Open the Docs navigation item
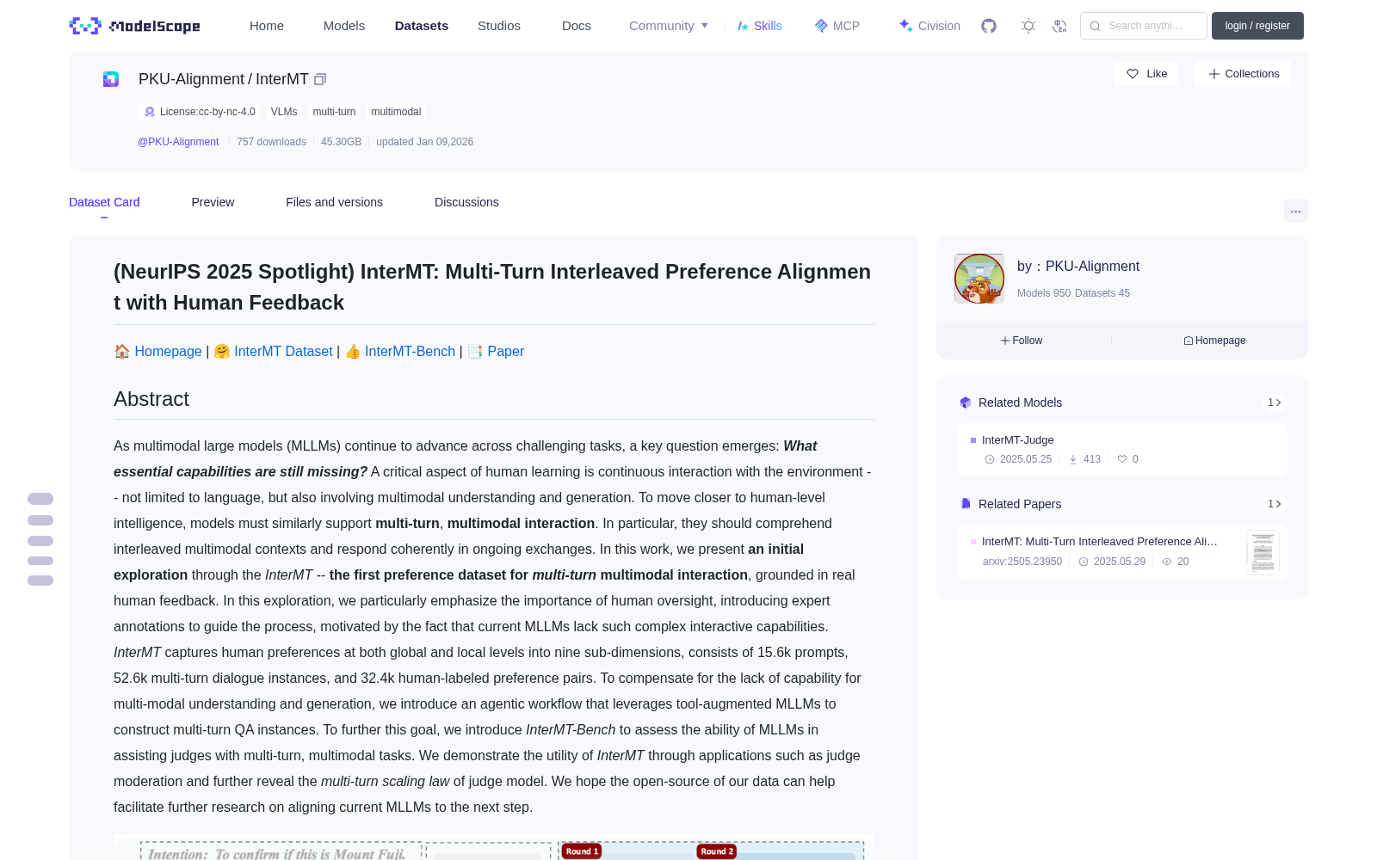Screen dimensions: 1377x860 [x=577, y=26]
